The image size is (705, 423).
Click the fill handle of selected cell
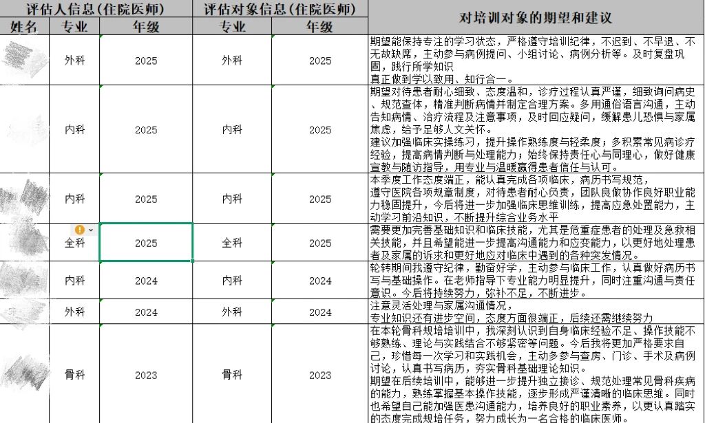tap(192, 261)
